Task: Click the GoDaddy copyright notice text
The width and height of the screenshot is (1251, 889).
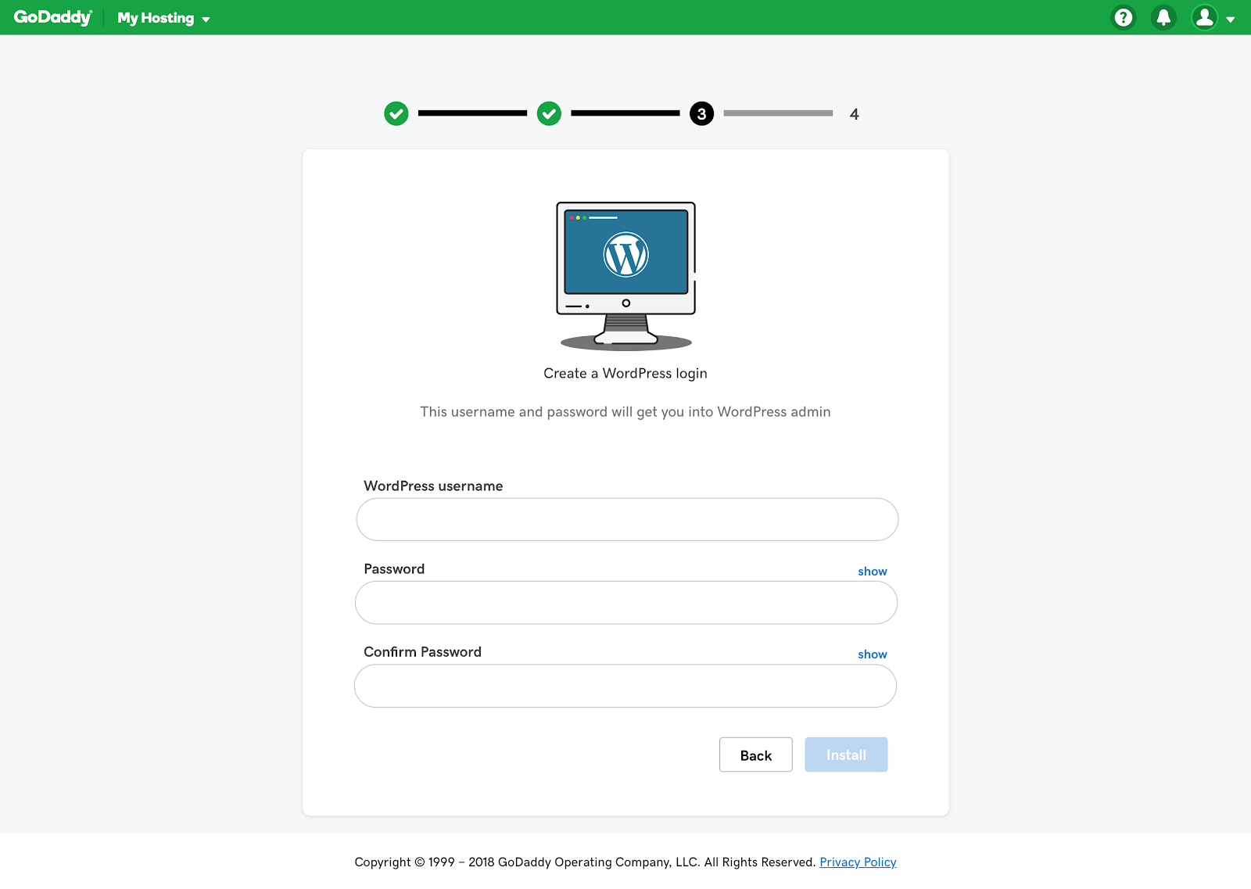Action: (585, 862)
